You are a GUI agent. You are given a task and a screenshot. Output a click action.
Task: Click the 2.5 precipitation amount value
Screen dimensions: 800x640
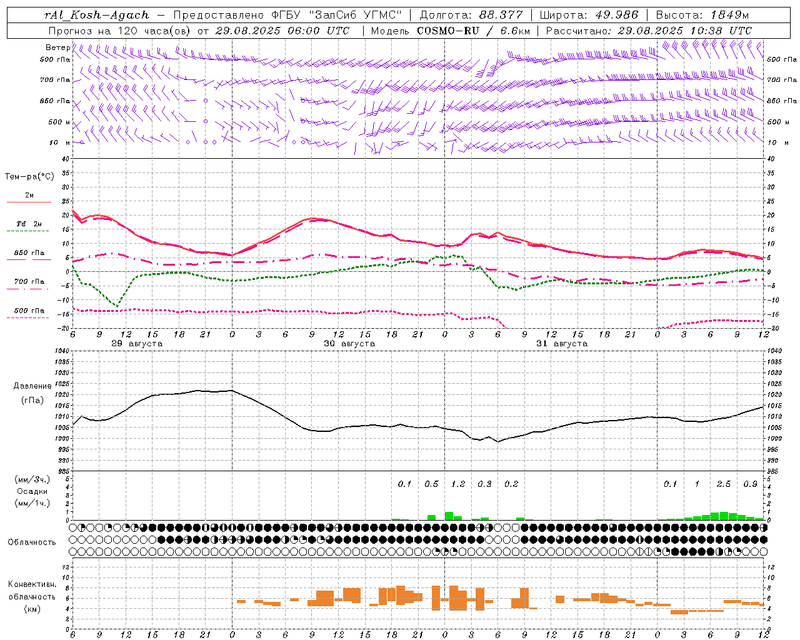point(724,484)
